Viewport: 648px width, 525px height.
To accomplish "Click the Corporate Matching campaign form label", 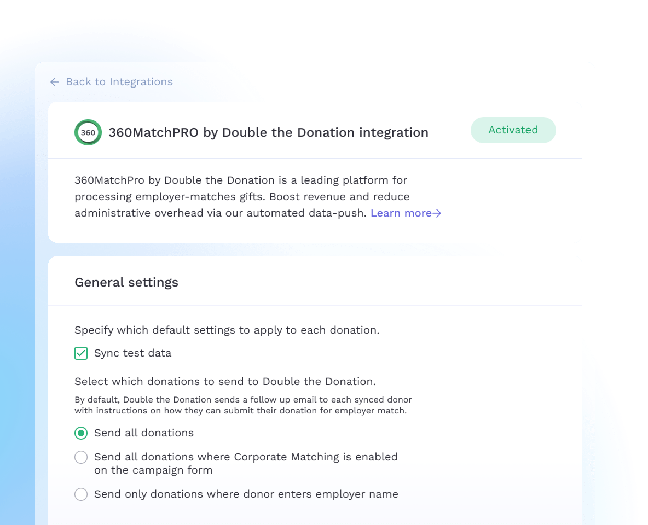I will (246, 463).
